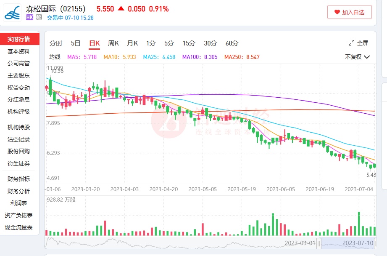Image resolution: width=387 pixels, height=256 pixels.
Task: Open the 沽空记录 sidebar item
Action: click(19, 139)
